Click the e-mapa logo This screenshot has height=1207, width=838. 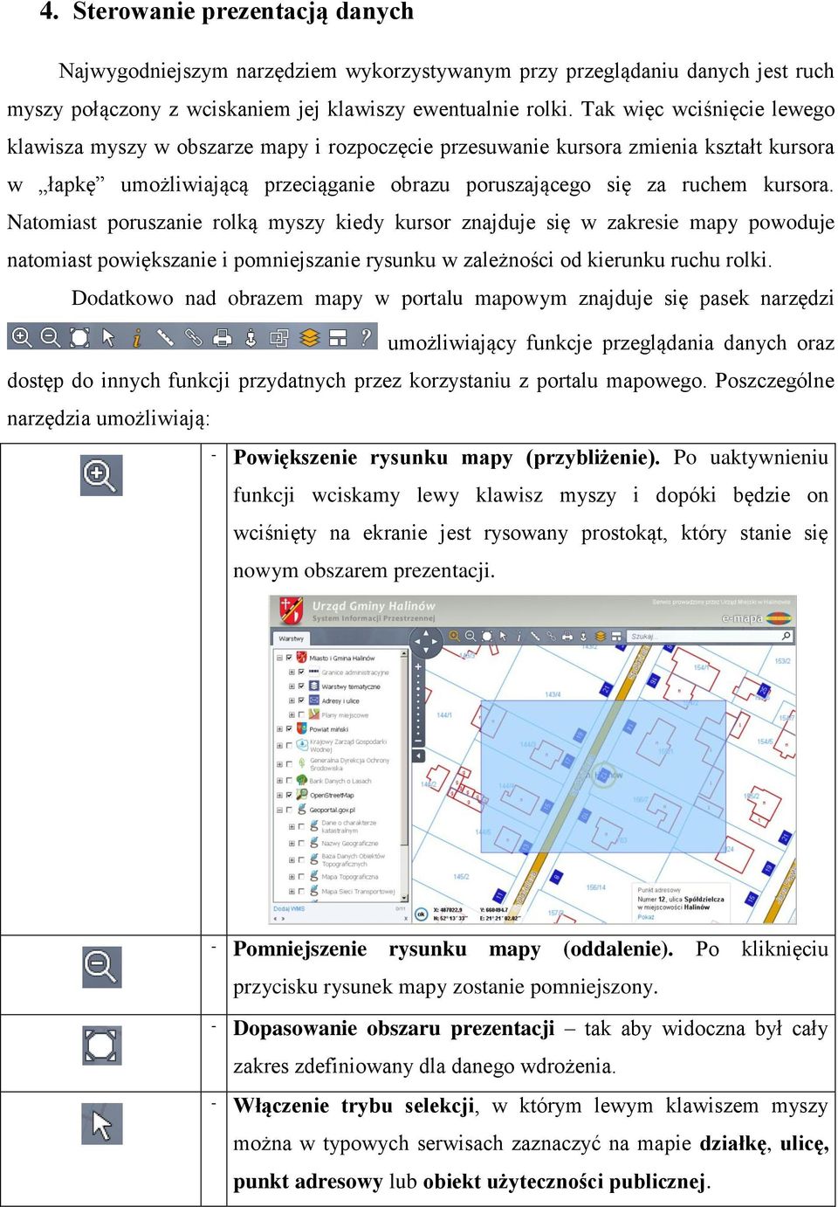click(x=756, y=618)
